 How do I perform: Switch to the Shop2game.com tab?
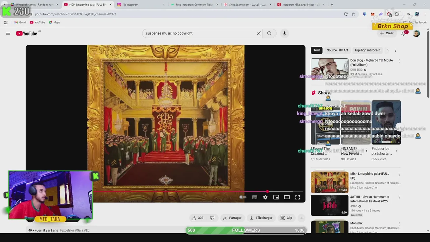(248, 5)
